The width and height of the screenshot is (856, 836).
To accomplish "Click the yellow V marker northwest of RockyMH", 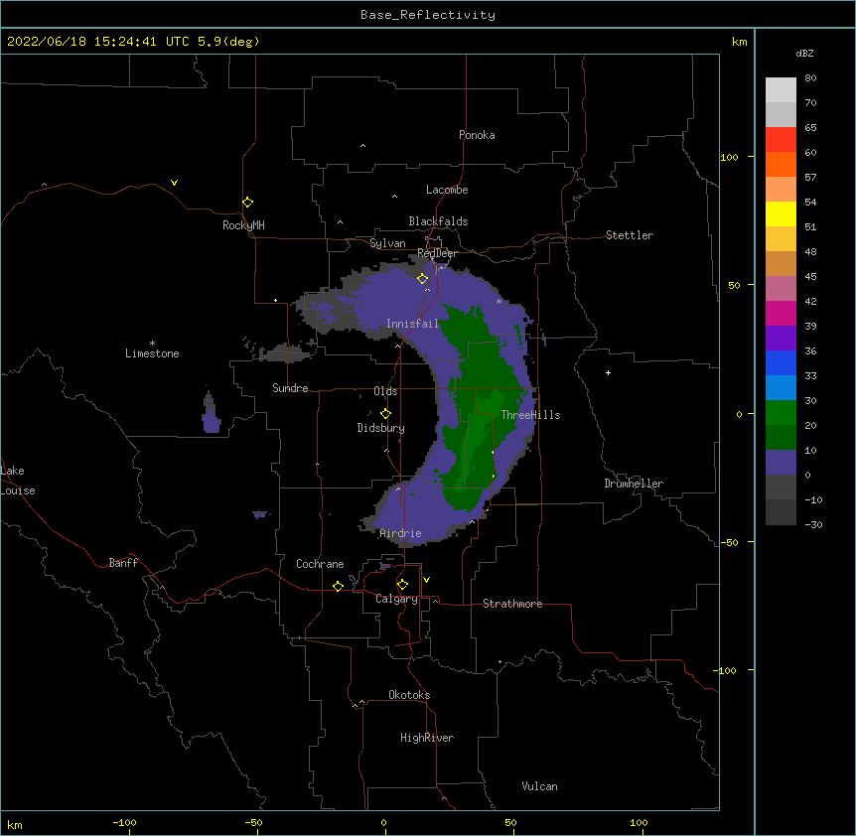I will (x=174, y=183).
